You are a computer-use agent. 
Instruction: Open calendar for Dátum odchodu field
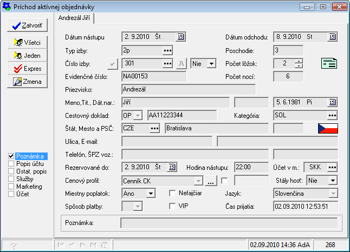click(332, 37)
